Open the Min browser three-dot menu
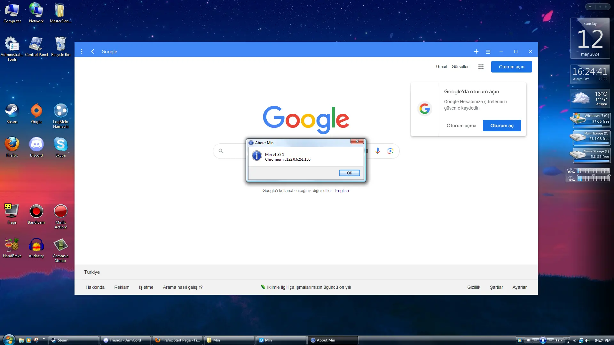This screenshot has height=345, width=614. (82, 51)
